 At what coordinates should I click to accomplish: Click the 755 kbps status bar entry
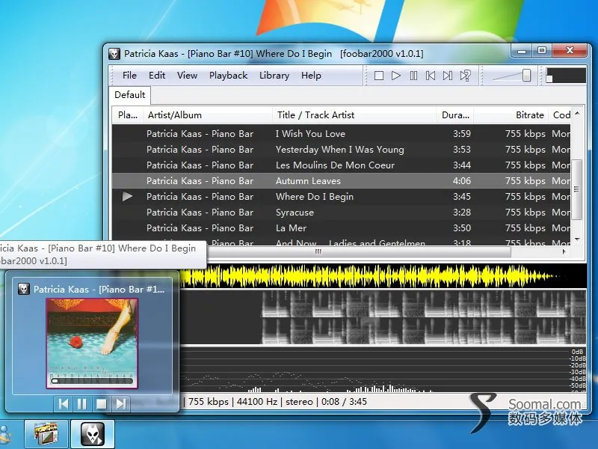click(209, 402)
